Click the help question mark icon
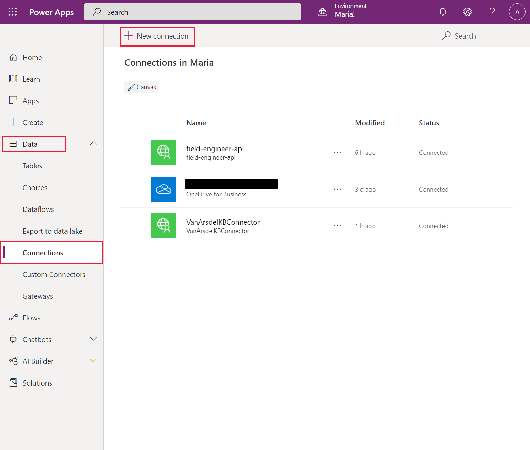This screenshot has height=450, width=530. (x=492, y=11)
